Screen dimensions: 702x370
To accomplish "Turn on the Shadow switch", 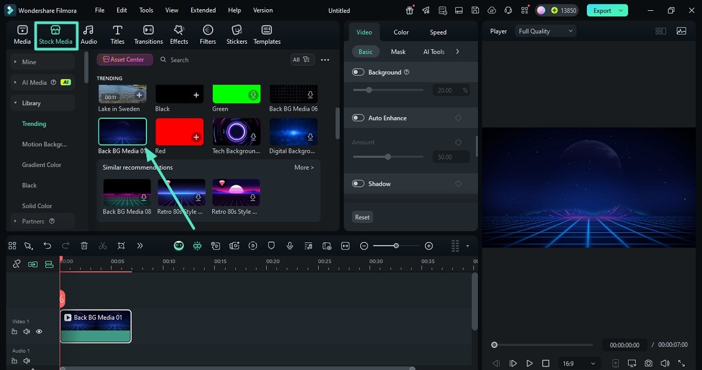I will click(358, 184).
